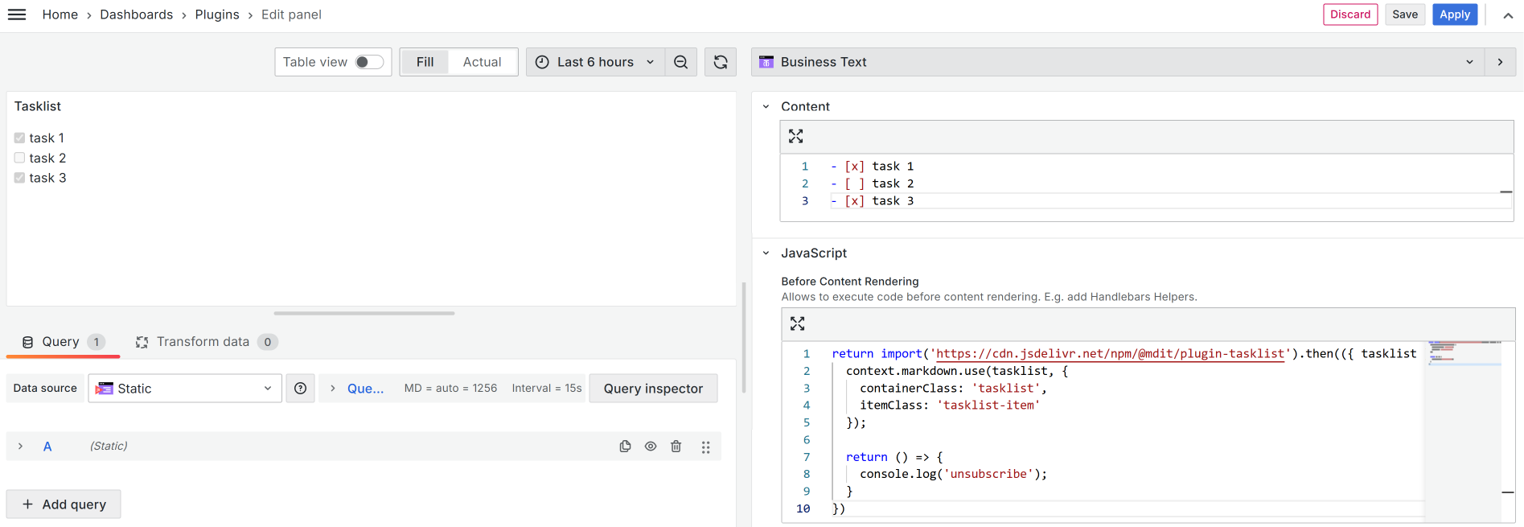Check the task 2 checkbox
The width and height of the screenshot is (1524, 527).
19,158
